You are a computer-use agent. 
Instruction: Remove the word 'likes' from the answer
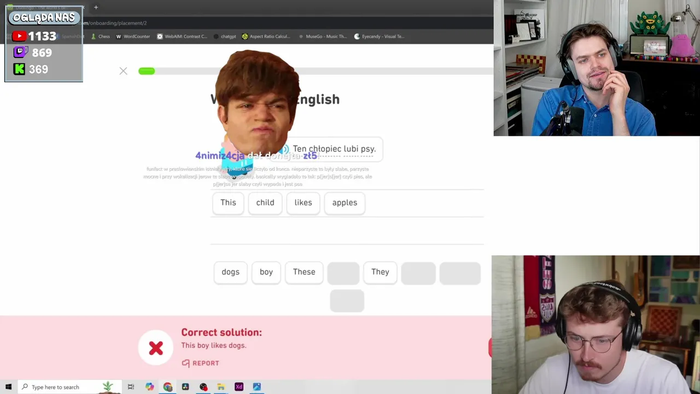[303, 203]
